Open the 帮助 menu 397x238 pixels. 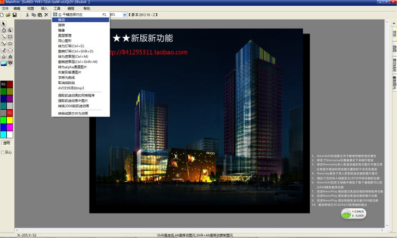coord(87,8)
